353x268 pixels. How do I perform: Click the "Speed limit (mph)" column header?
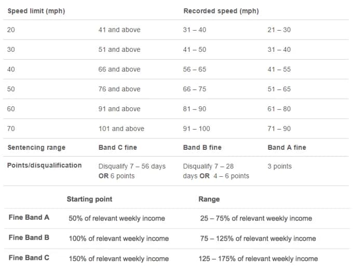tap(36, 11)
